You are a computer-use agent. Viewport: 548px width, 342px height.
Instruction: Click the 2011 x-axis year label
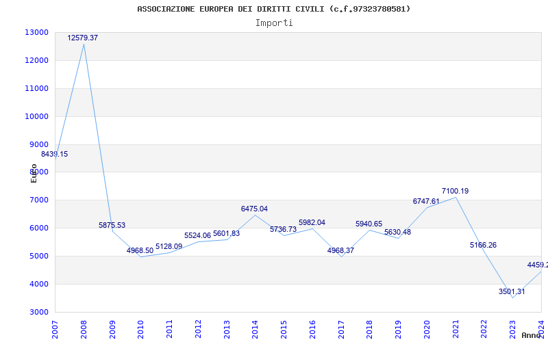169,330
